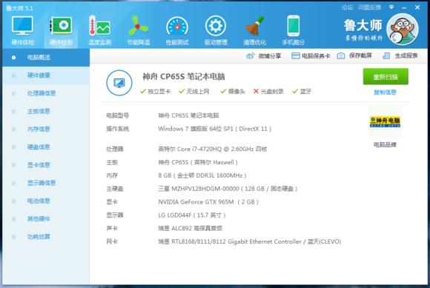Click the green 重新扫描 button
The width and height of the screenshot is (430, 288).
coord(386,77)
